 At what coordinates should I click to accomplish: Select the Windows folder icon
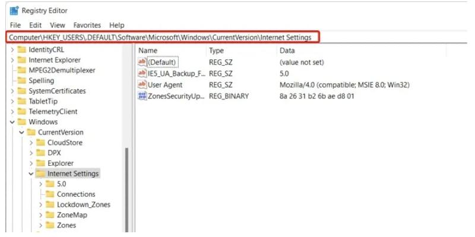click(21, 122)
